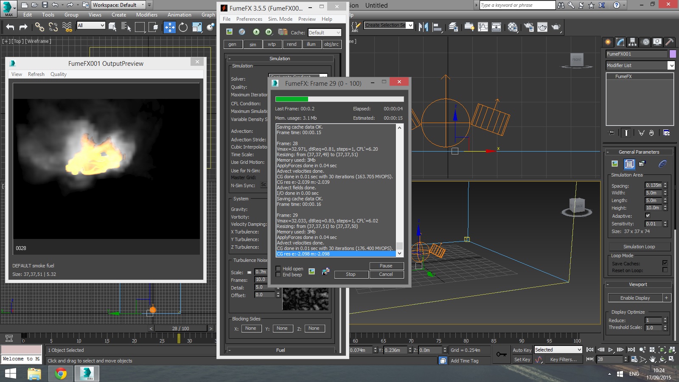Viewport: 679px width, 382px height.
Task: Activate the Select and Move tool
Action: click(x=170, y=27)
